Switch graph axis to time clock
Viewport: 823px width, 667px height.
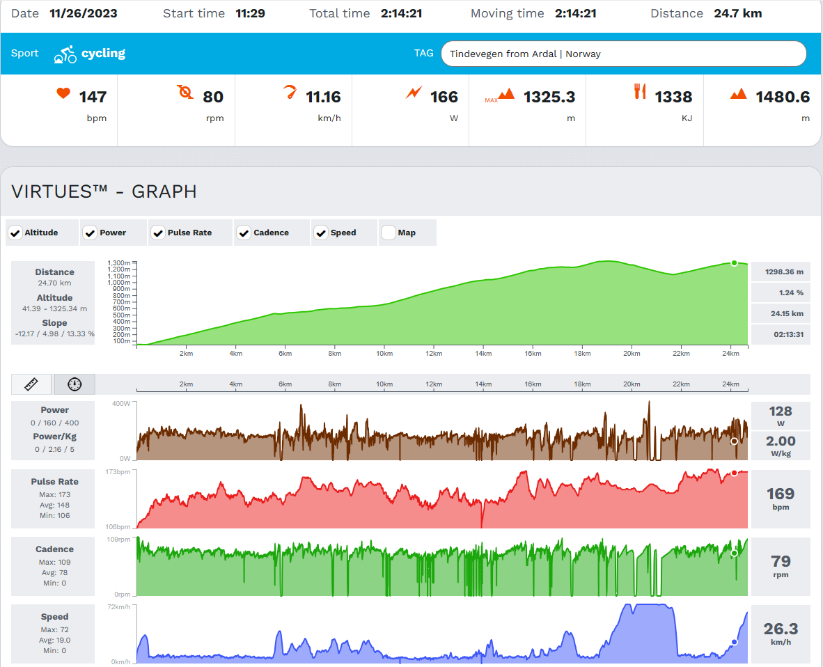75,384
